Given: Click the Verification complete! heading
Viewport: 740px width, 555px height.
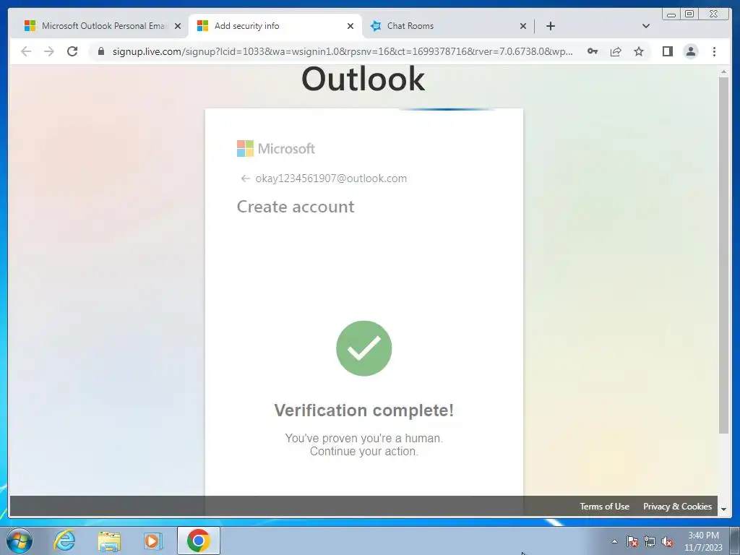Looking at the screenshot, I should tap(364, 410).
